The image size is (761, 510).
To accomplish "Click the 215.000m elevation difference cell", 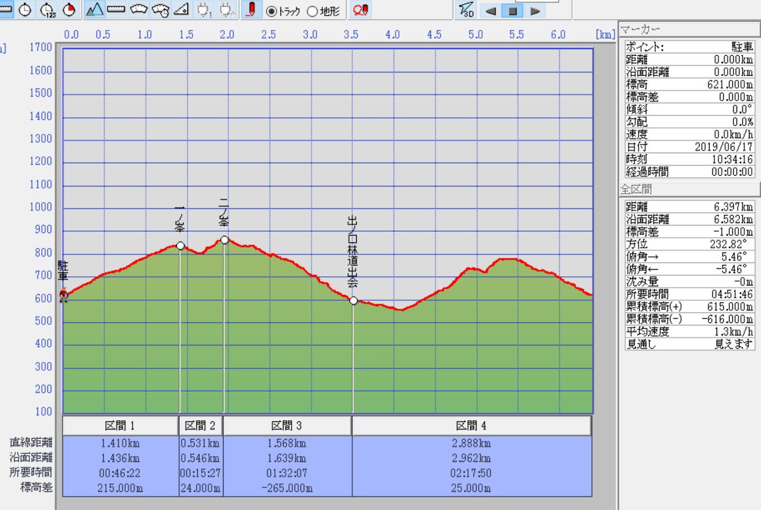I will tap(121, 488).
